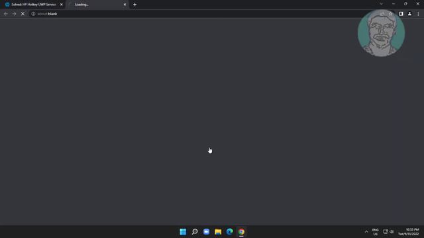The width and height of the screenshot is (424, 238).
Task: Bookmark this page with the star icon
Action: (x=390, y=14)
